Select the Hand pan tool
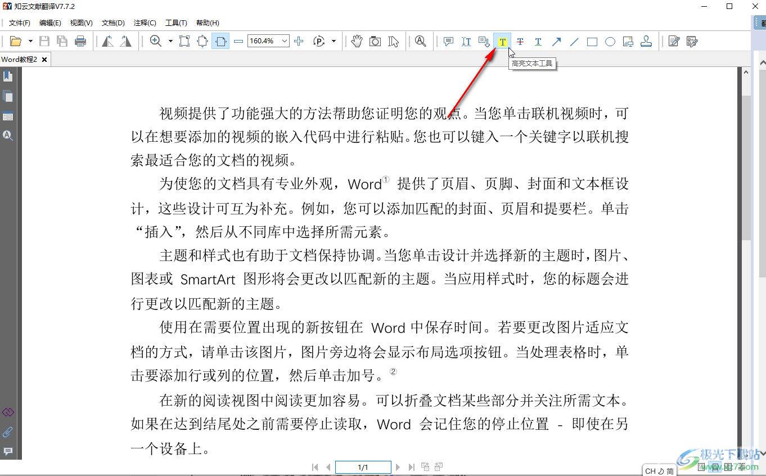The height and width of the screenshot is (476, 766). point(357,41)
